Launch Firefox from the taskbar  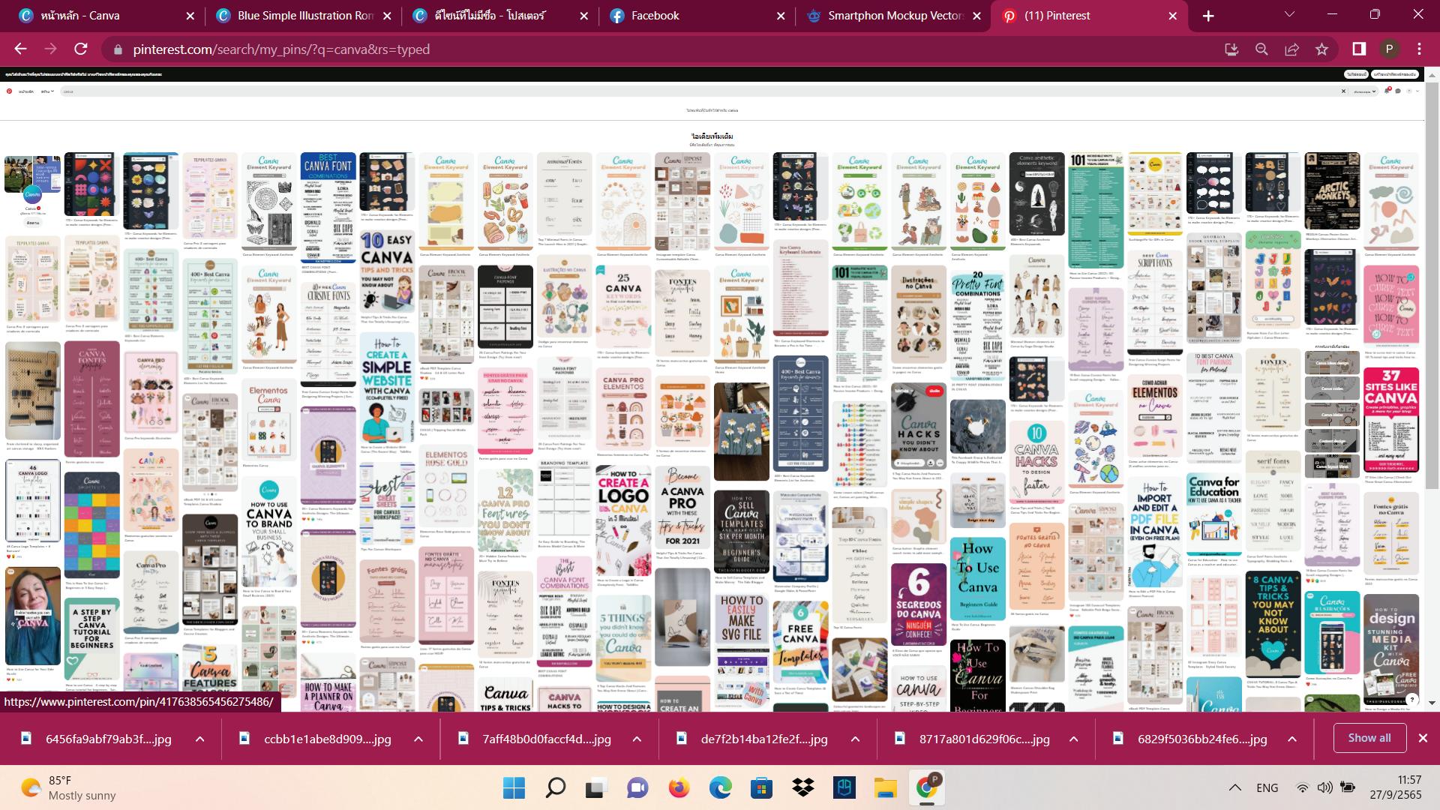point(679,787)
